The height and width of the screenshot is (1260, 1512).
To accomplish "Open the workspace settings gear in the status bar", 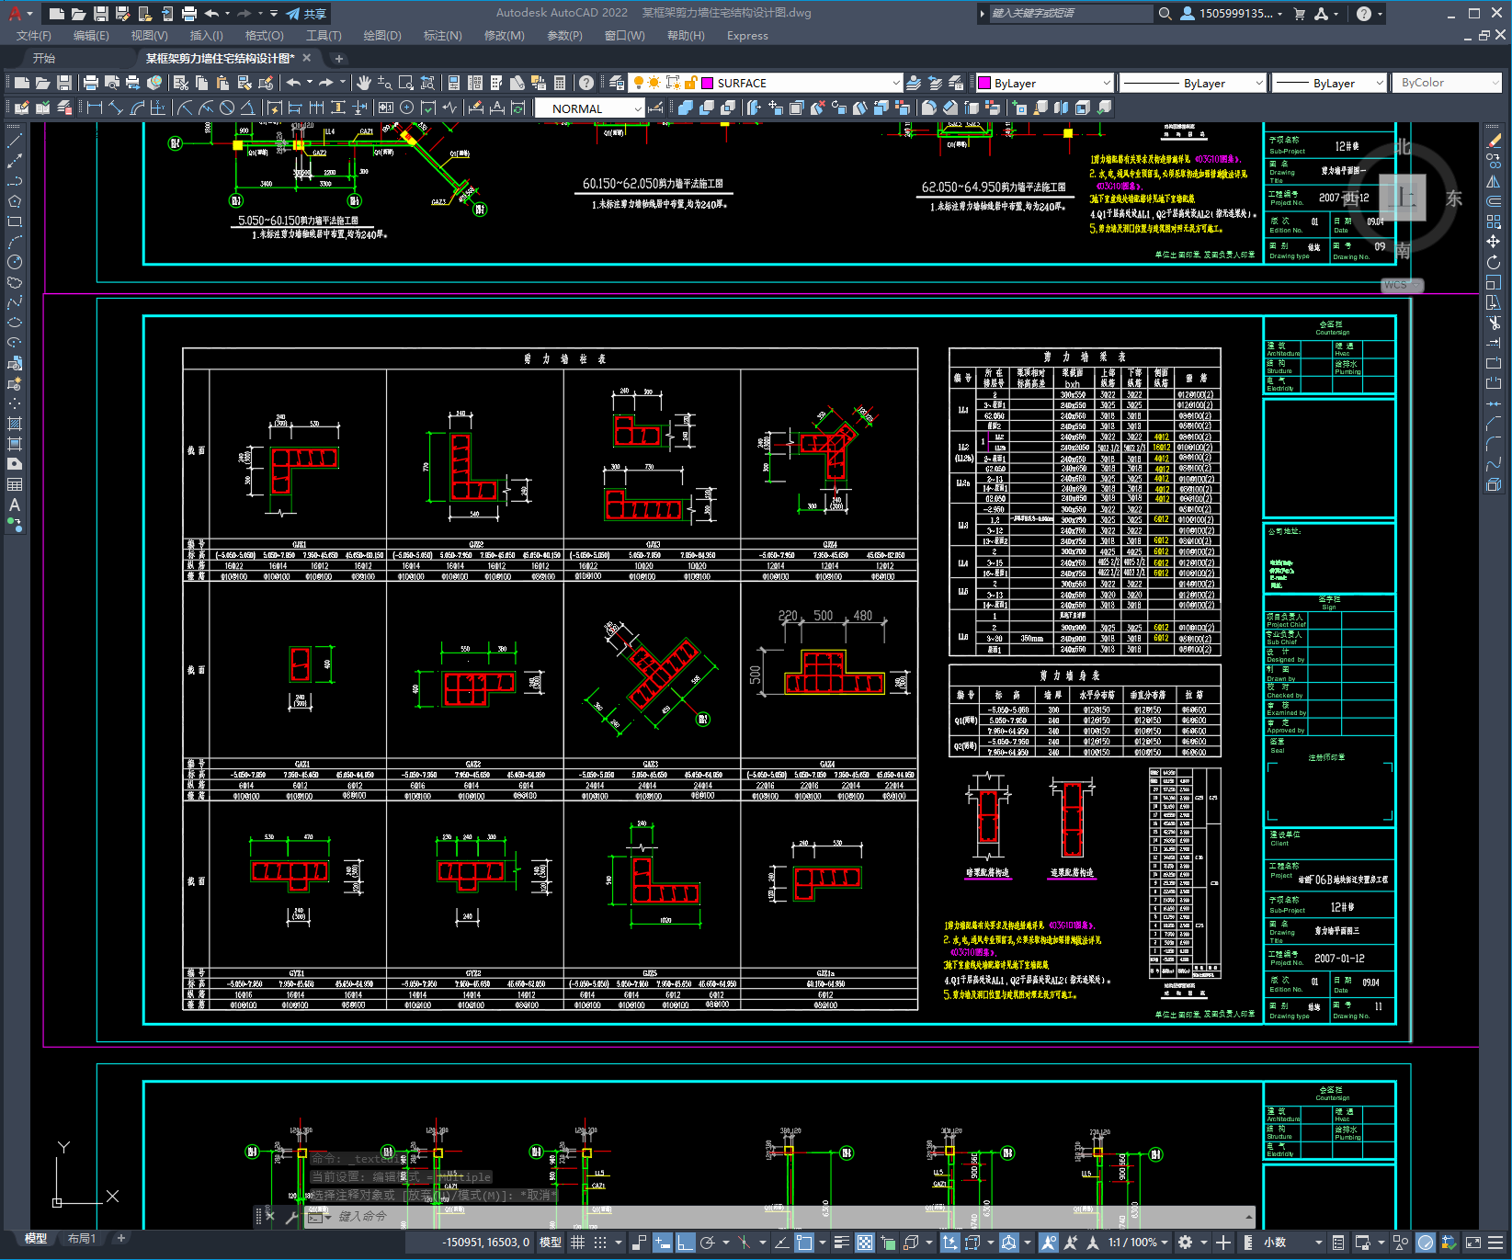I will 1186,1243.
